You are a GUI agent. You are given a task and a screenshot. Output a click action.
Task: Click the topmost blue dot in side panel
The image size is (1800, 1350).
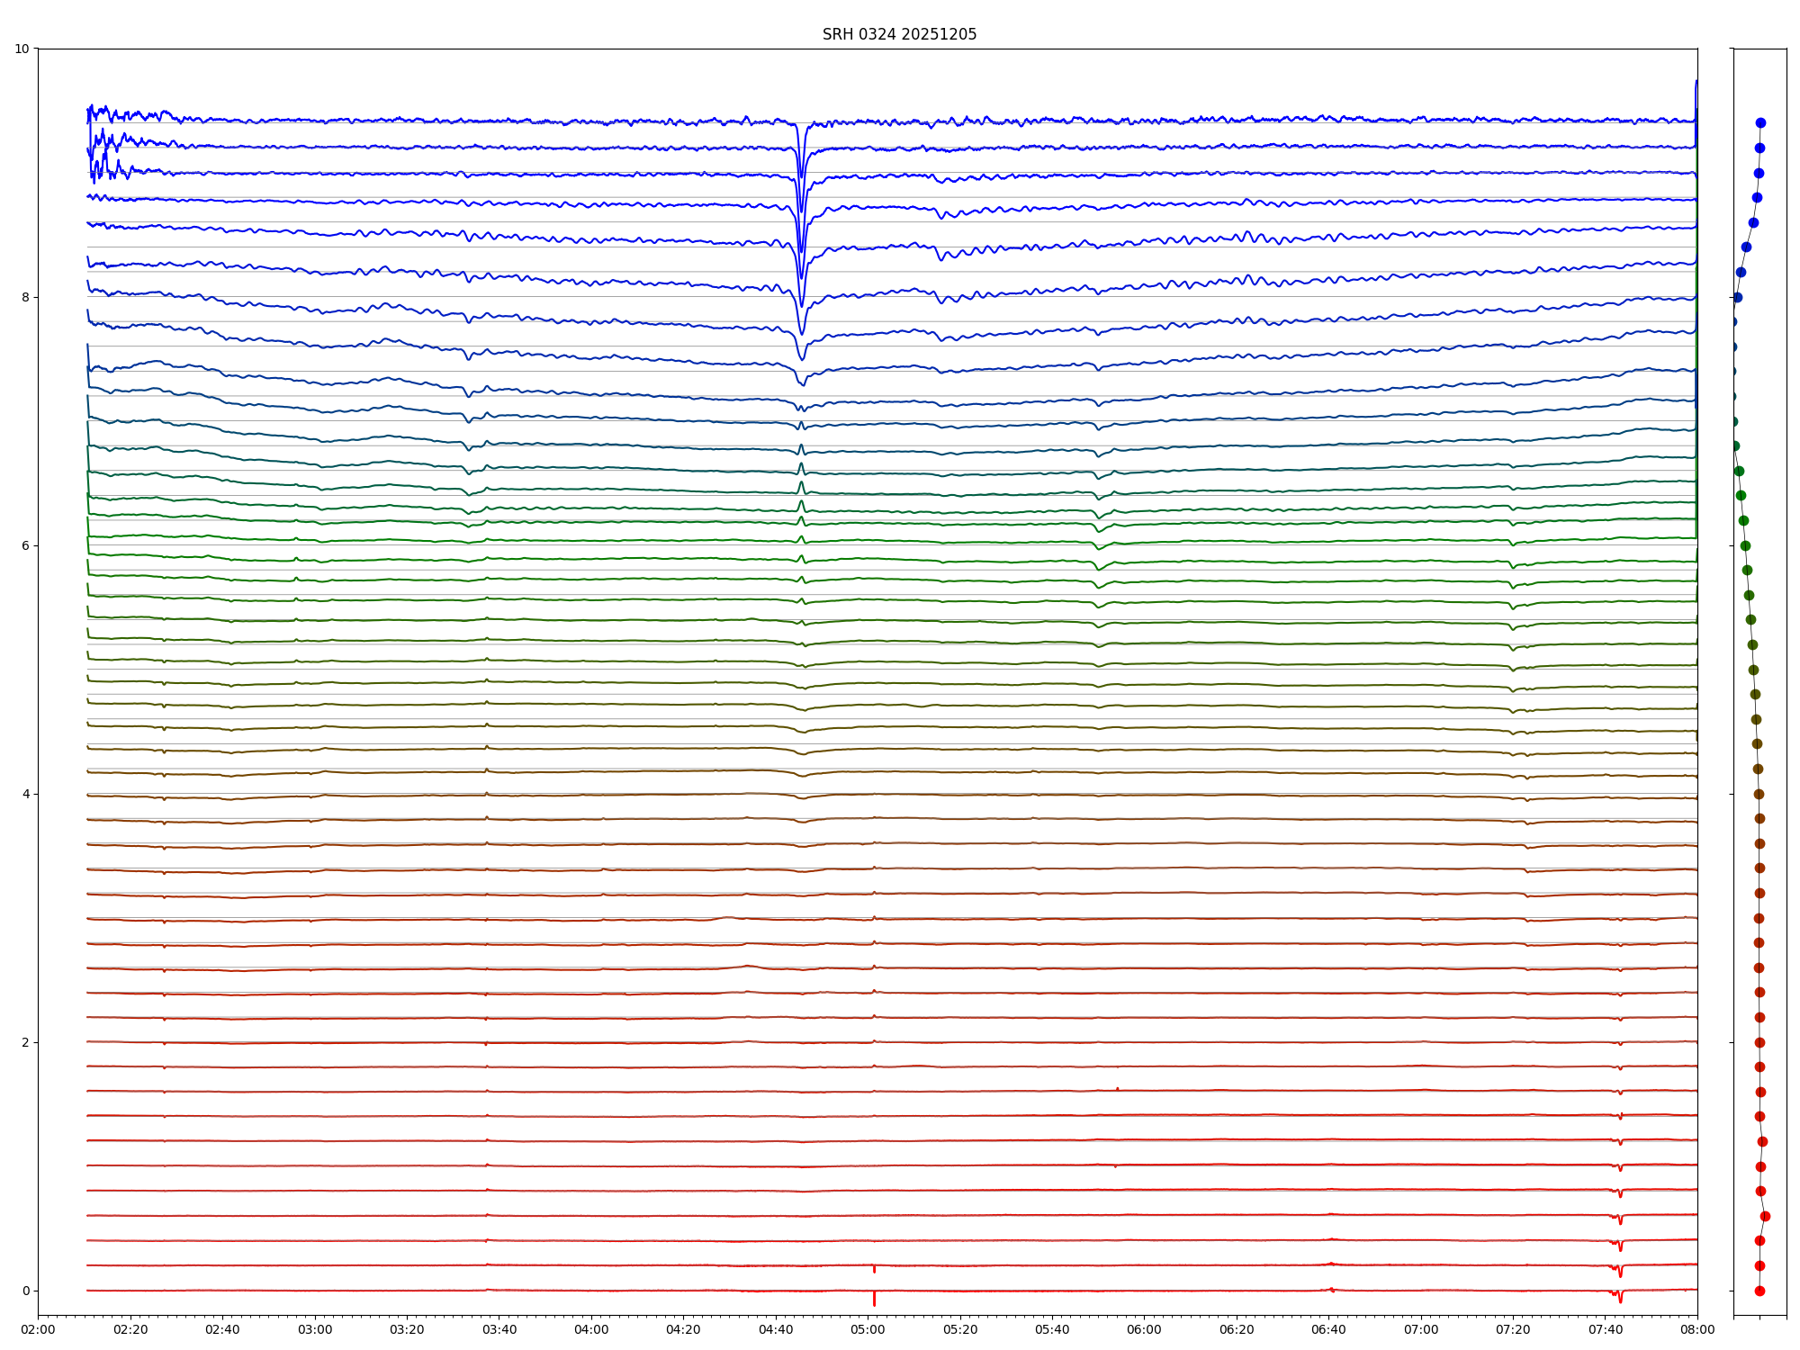1760,123
